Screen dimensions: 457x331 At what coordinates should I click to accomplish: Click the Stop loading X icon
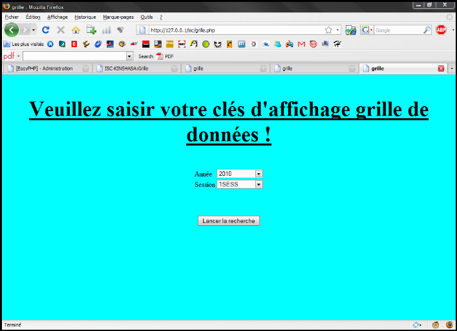(x=61, y=30)
